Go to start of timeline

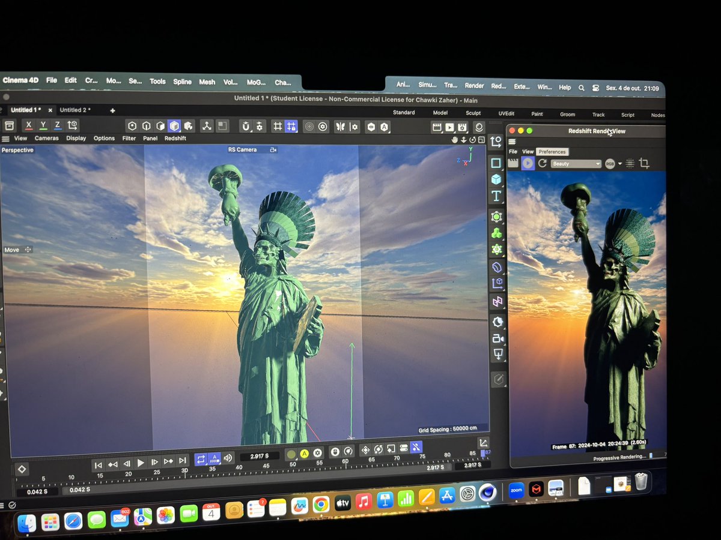coord(98,465)
